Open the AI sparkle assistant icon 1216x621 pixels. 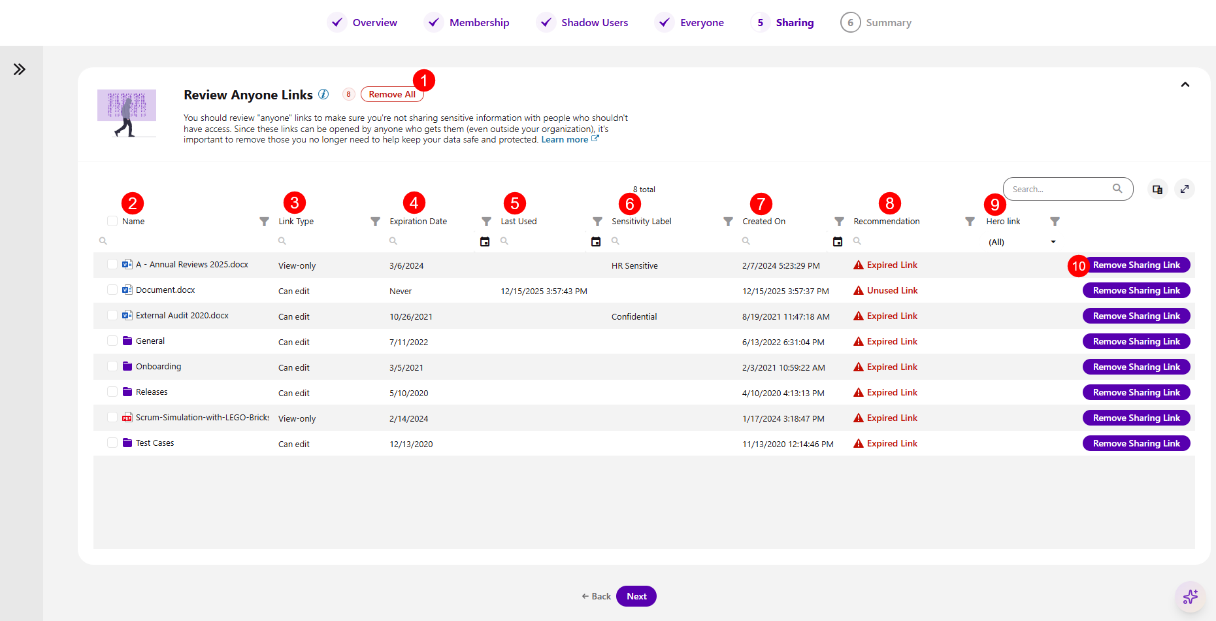tap(1191, 597)
